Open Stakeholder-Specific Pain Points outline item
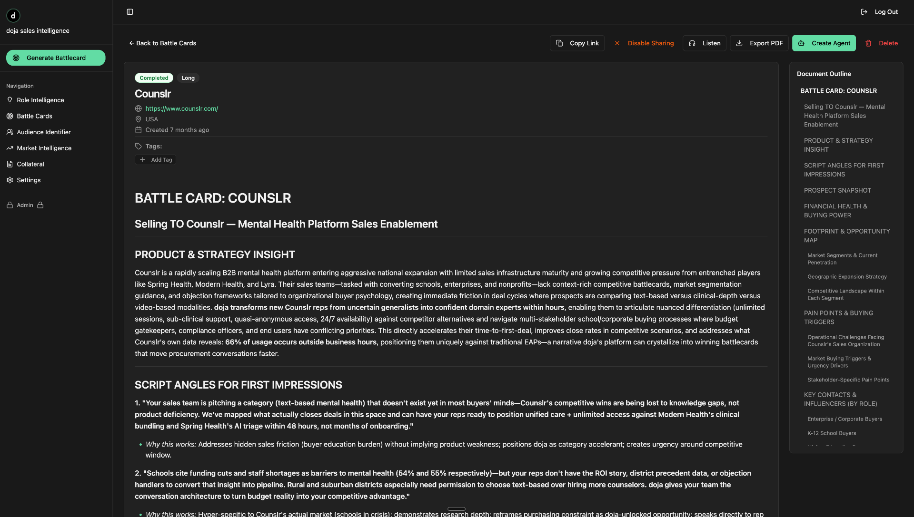914x517 pixels. (848, 380)
